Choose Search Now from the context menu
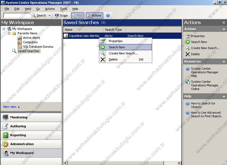This screenshot has height=165, width=227. [x=126, y=47]
